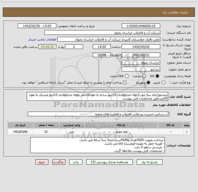The image size is (198, 192).
Task: Click the شماره نیاز field 1102001446000115
Action: [x=141, y=26]
